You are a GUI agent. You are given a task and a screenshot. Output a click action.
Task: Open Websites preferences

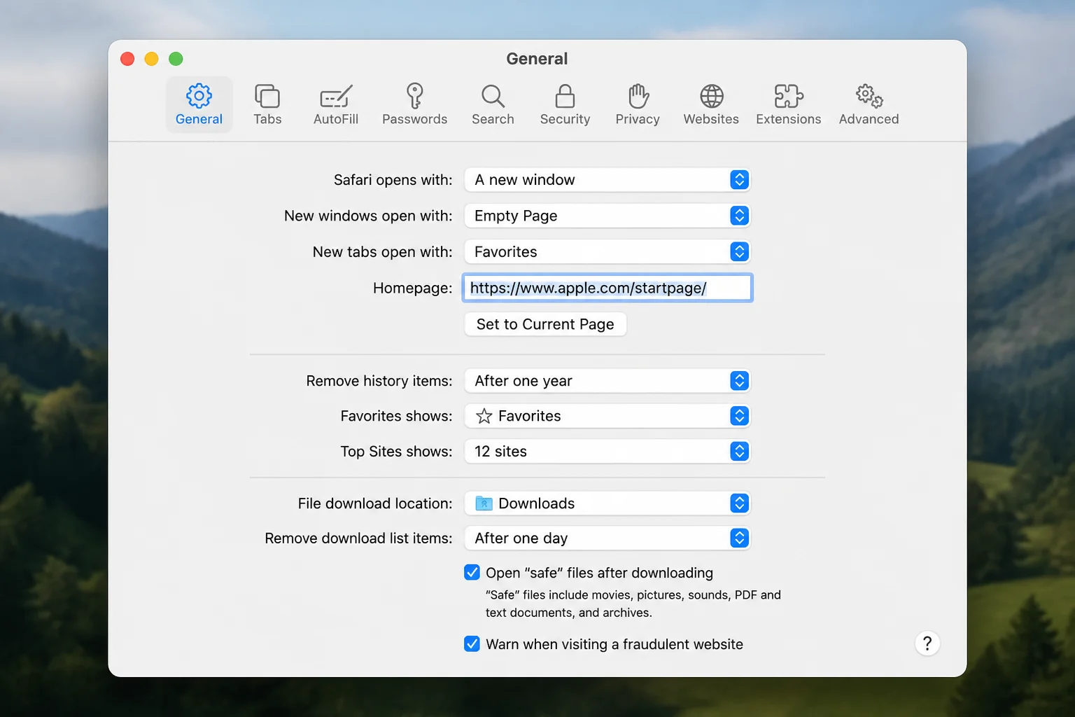click(711, 105)
